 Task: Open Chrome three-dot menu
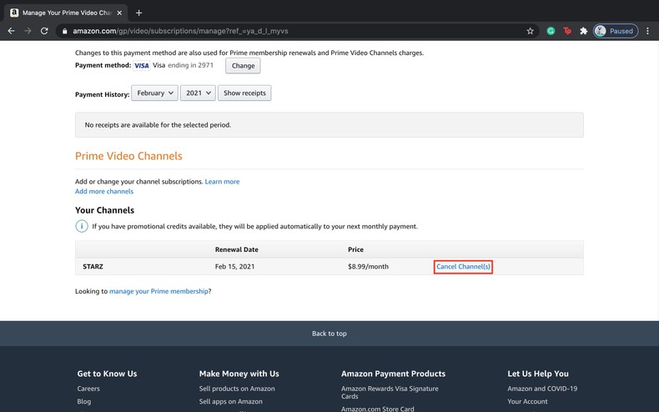click(x=647, y=31)
